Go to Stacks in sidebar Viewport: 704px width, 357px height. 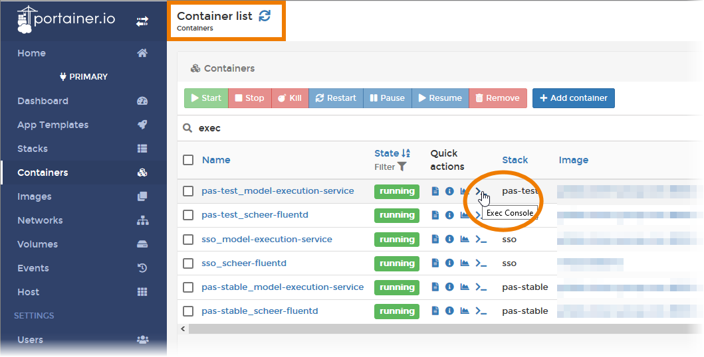coord(33,149)
